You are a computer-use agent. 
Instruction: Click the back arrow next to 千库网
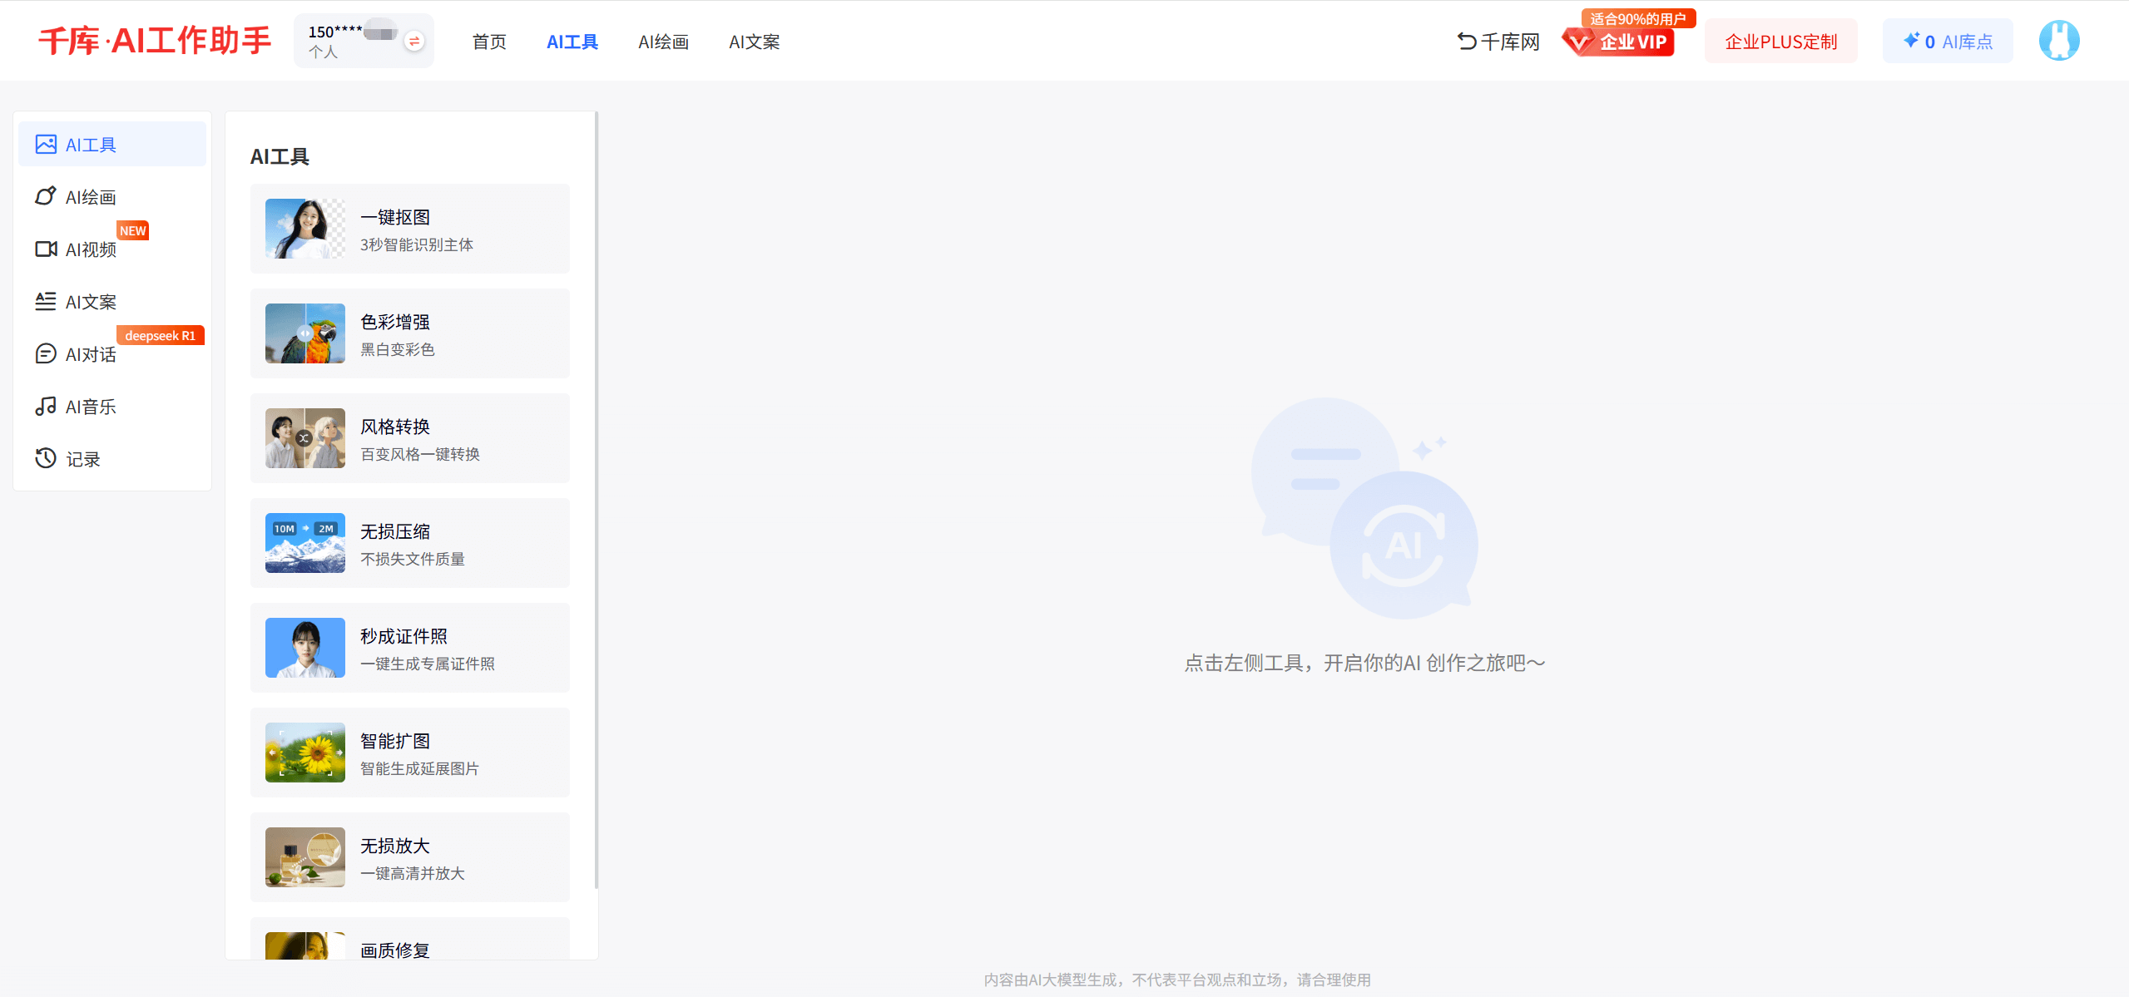point(1466,41)
